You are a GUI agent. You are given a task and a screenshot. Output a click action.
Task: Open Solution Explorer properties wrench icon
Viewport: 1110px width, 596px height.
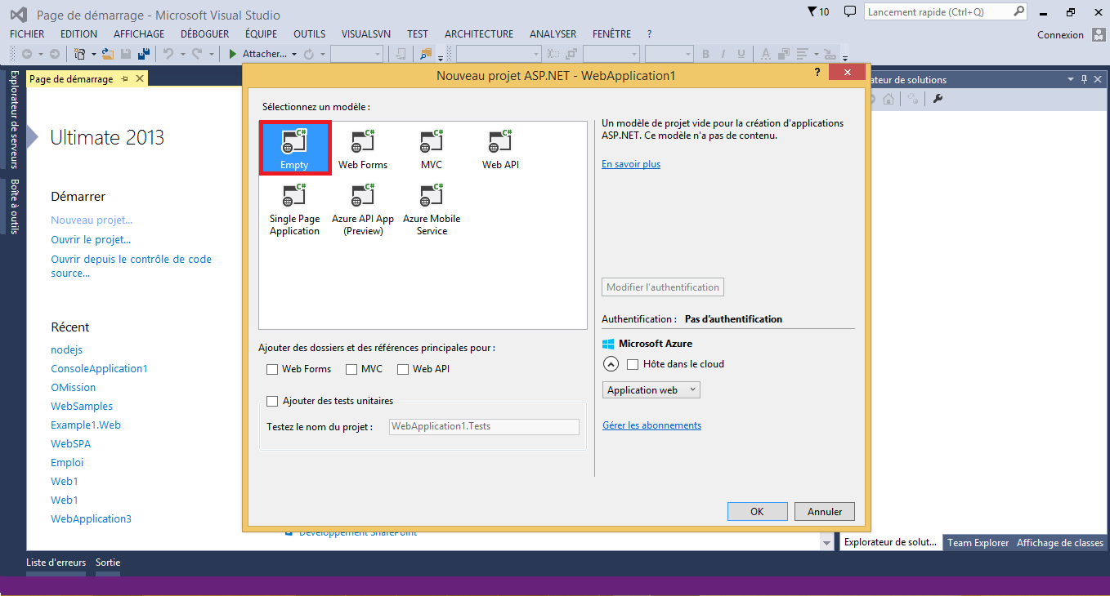(x=938, y=99)
